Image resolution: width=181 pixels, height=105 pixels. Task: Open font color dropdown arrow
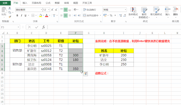pyautogui.click(x=50, y=16)
